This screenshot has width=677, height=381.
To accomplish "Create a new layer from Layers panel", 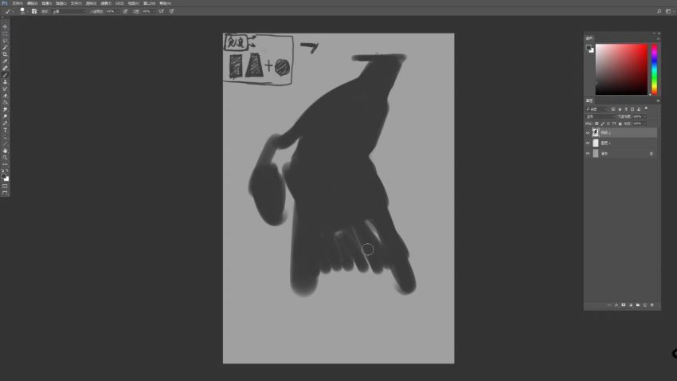I will [x=644, y=304].
